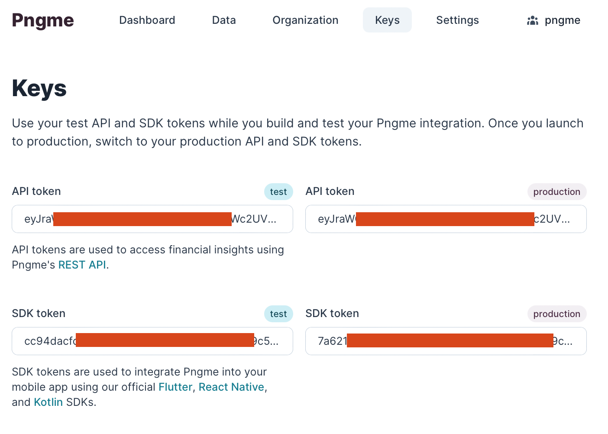Go to the Data tab
This screenshot has height=434, width=608.
click(224, 20)
